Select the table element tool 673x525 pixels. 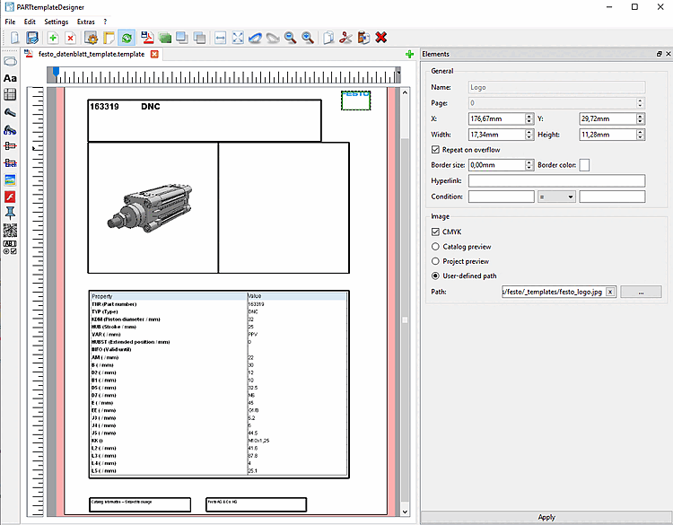click(x=11, y=95)
